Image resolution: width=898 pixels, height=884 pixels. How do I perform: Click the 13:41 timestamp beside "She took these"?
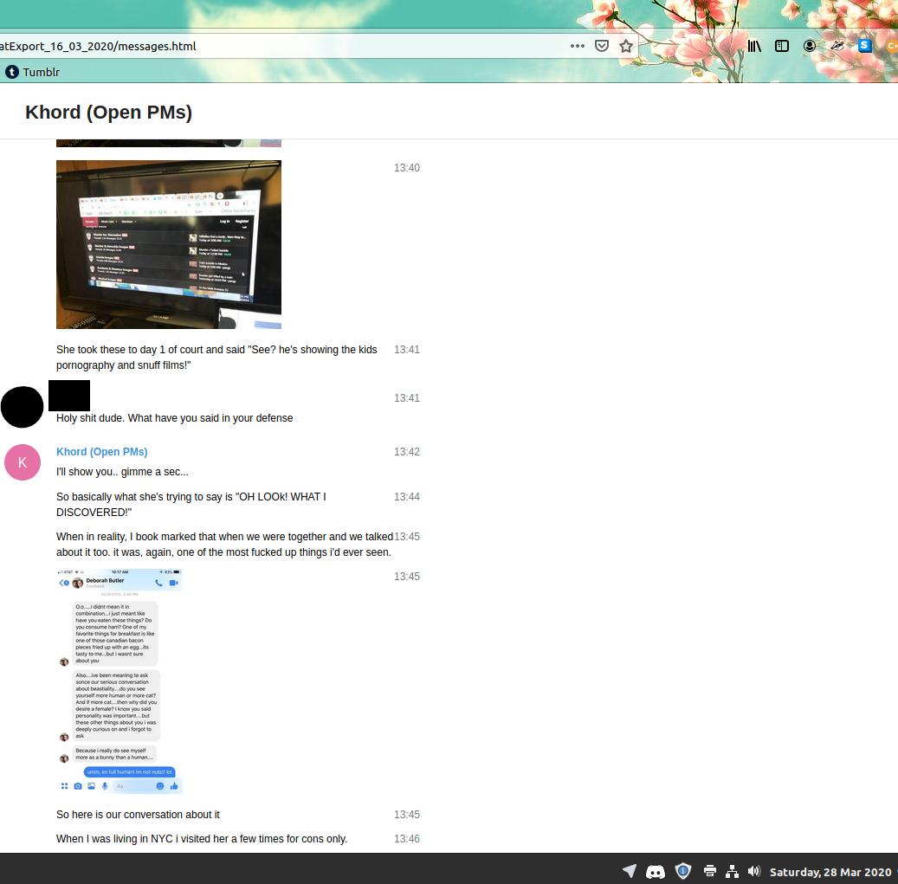pos(407,350)
